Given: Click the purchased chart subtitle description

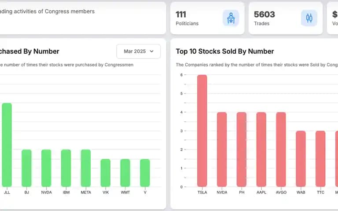Looking at the screenshot, I should [x=66, y=65].
